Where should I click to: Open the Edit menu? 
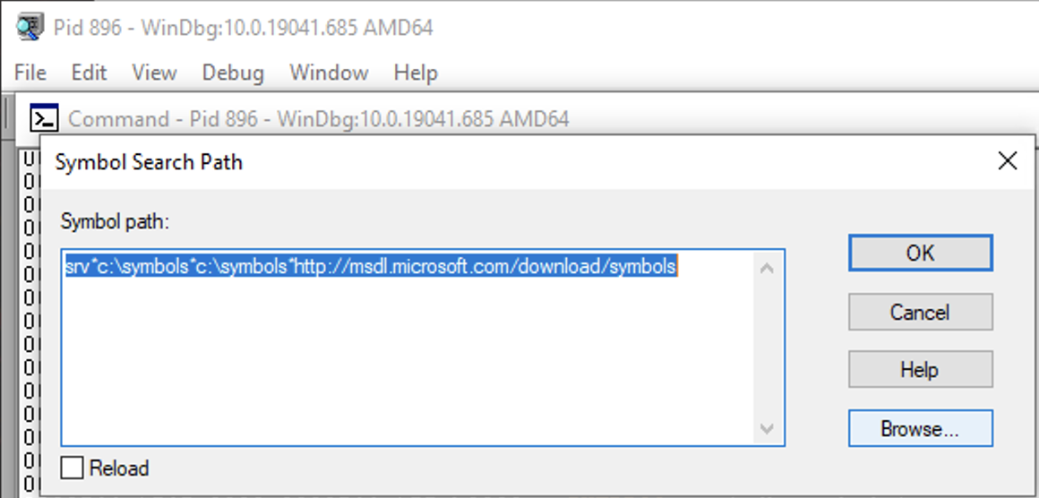(x=89, y=73)
